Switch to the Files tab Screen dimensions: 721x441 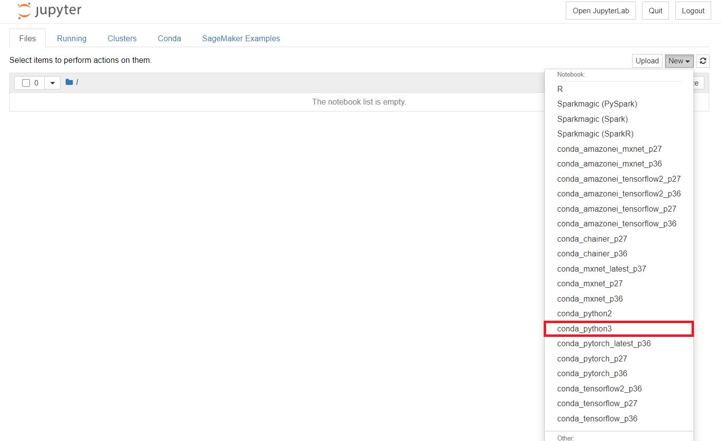(x=28, y=38)
